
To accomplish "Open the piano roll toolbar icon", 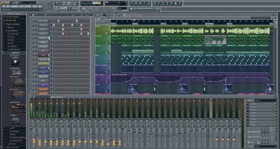I will click(140, 3).
